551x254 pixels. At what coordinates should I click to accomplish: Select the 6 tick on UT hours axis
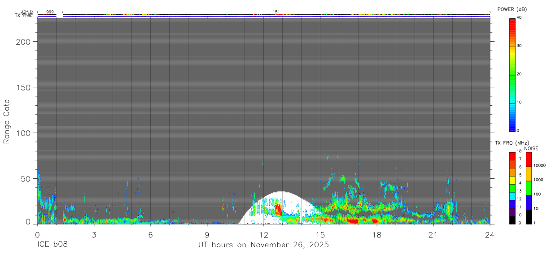[150, 235]
